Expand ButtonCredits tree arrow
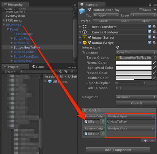157x154 pixels. click(12, 52)
